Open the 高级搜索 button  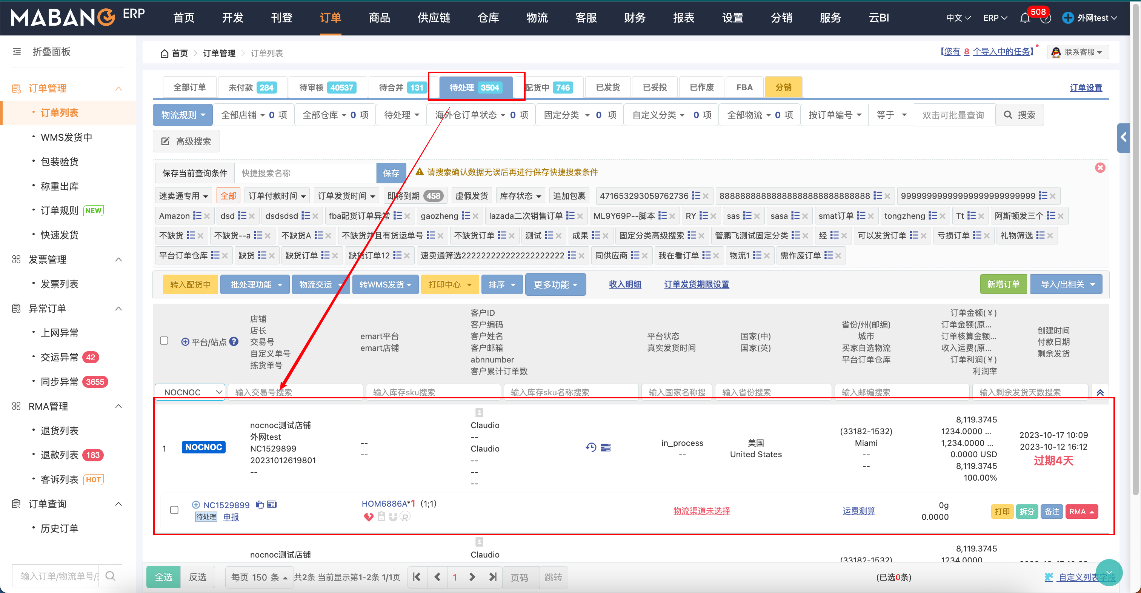pos(186,142)
